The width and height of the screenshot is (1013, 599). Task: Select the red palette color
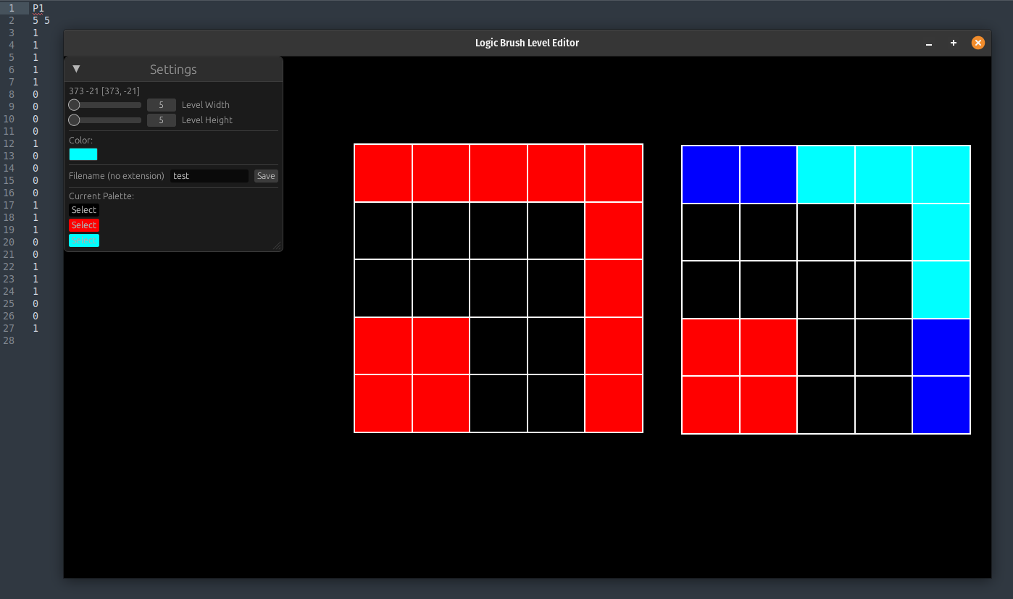point(84,225)
